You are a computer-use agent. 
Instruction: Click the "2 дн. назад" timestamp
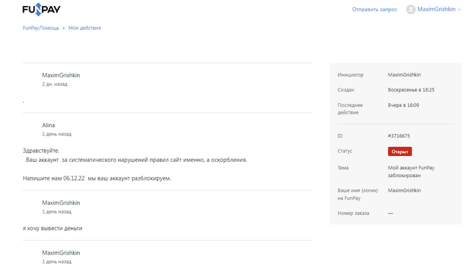54,84
